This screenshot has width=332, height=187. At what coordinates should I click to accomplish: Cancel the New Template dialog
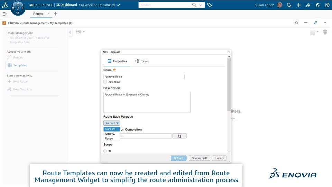219,158
